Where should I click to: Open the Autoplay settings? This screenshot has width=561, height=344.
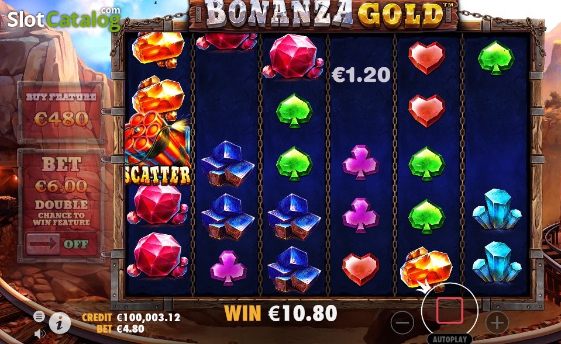coord(450,339)
